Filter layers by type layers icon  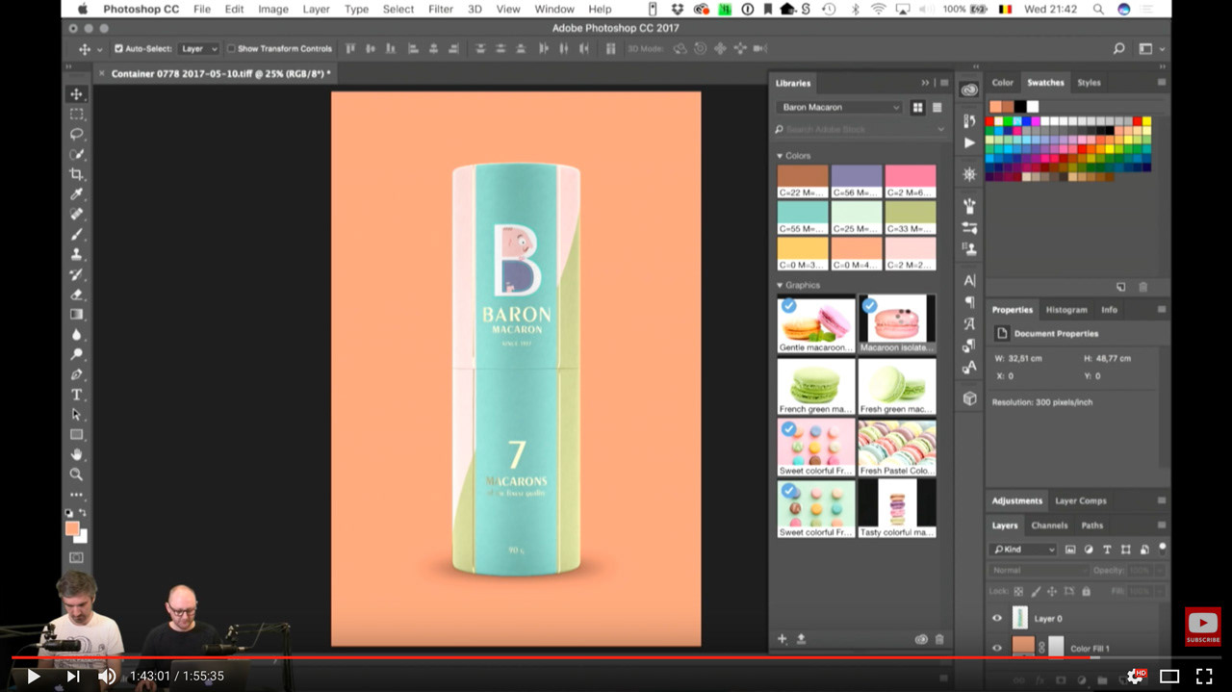(x=1107, y=550)
